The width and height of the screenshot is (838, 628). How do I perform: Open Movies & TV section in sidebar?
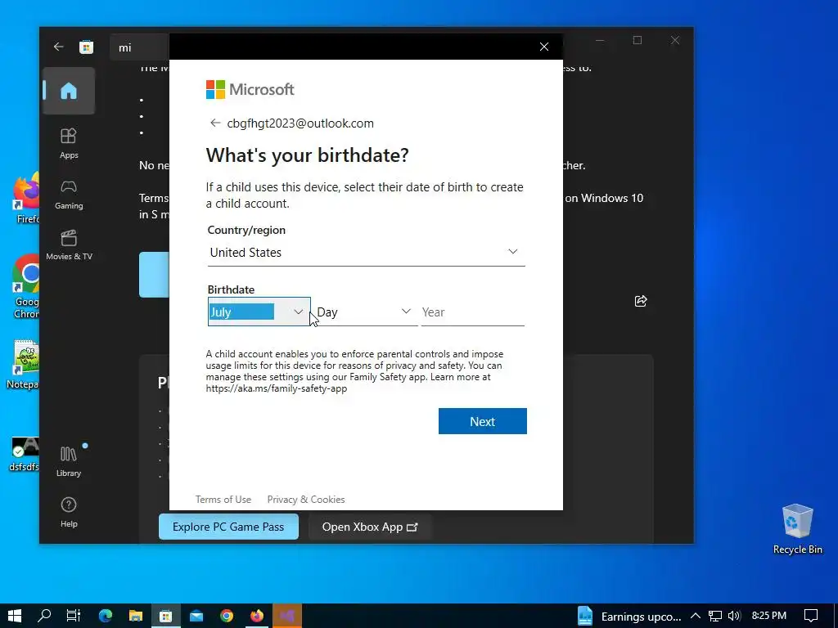69,245
